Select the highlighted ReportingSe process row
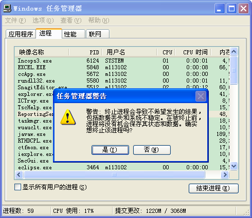The image size is (252, 218). (x=35, y=114)
